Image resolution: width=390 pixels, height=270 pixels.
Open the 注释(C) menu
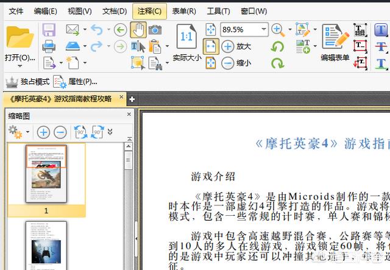point(149,11)
